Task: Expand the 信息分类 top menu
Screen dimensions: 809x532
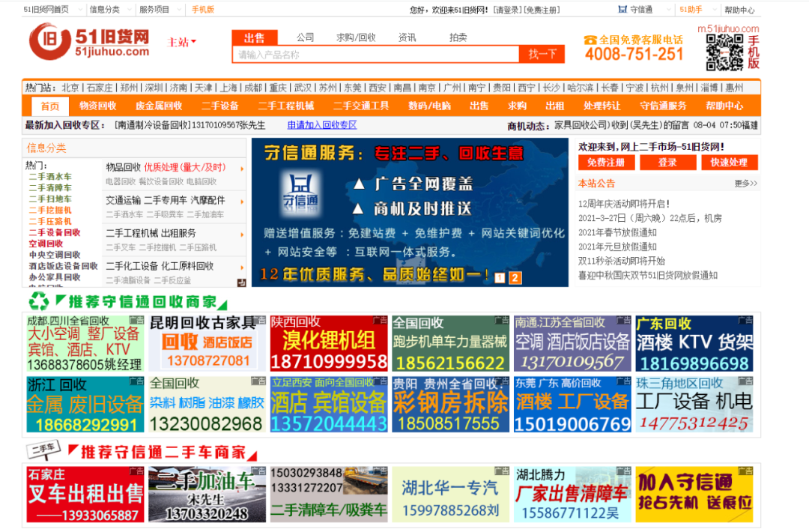Action: [x=130, y=10]
